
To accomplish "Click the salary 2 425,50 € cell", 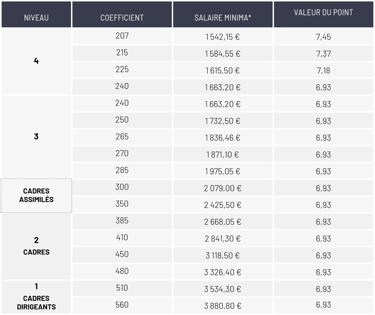I will pyautogui.click(x=223, y=204).
